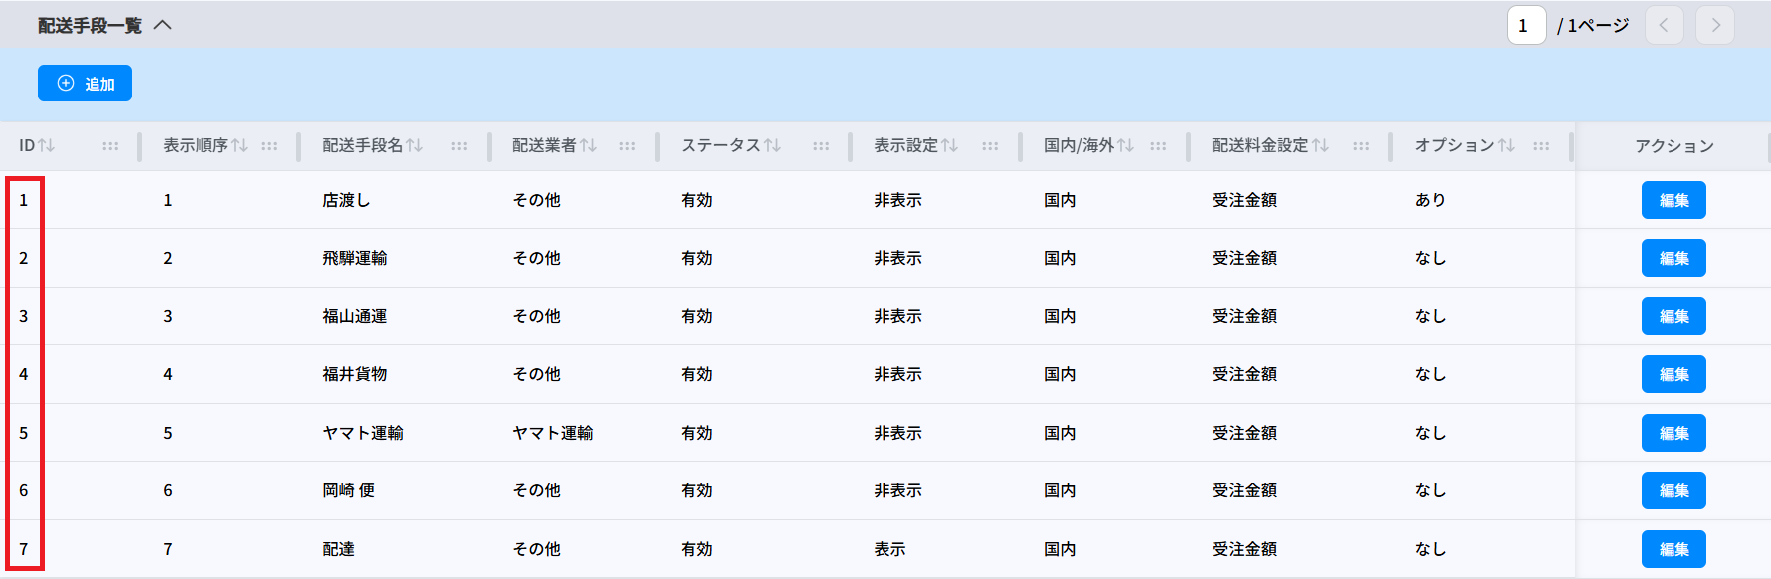Go to next page with right chevron
This screenshot has width=1771, height=579.
[1715, 25]
